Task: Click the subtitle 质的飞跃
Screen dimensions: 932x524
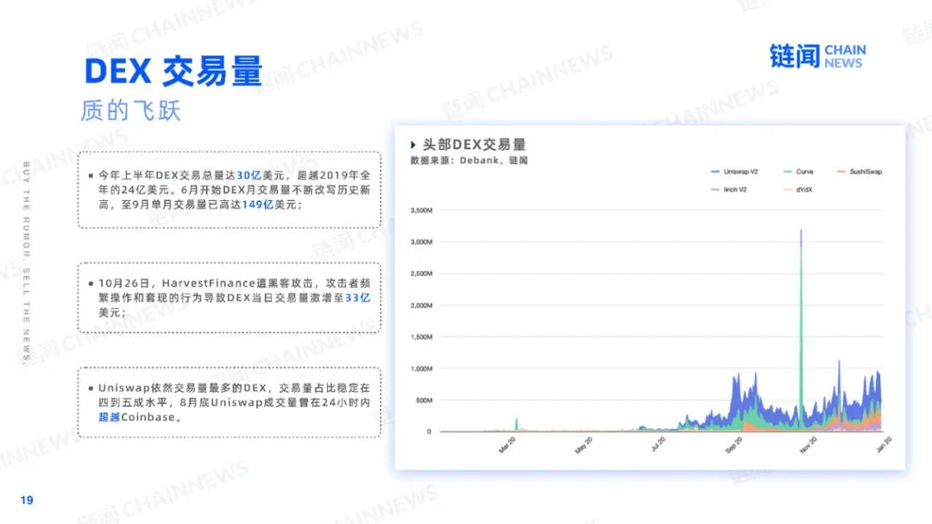Action: [131, 110]
